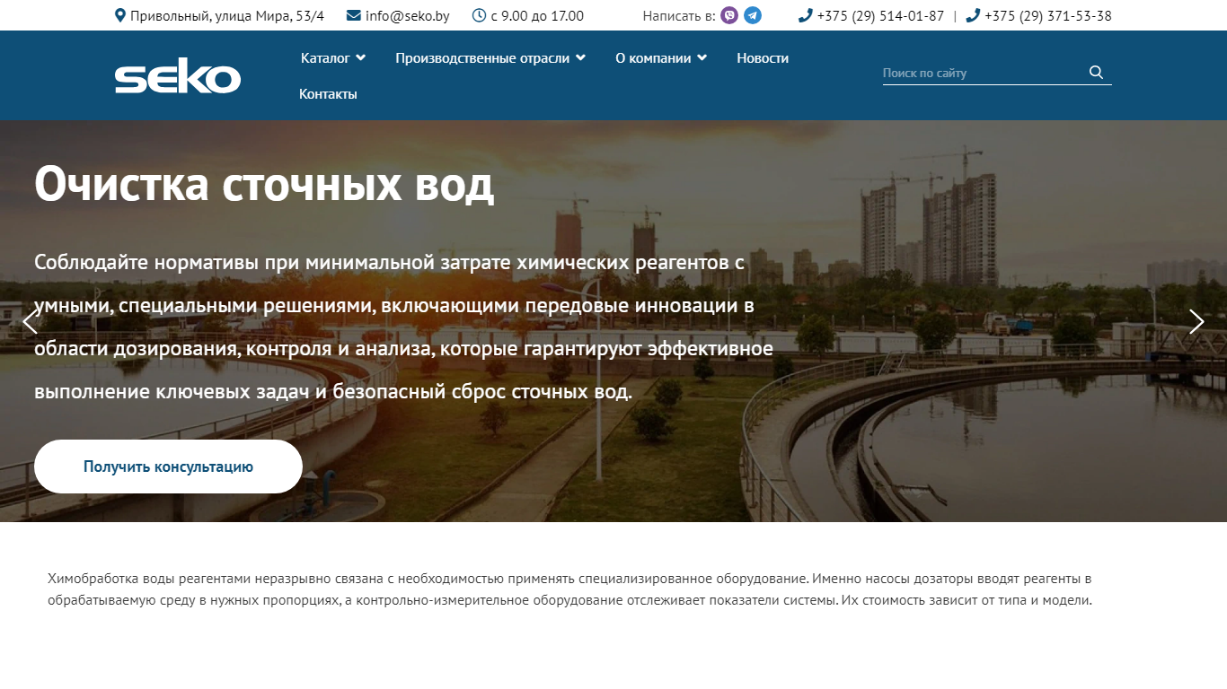Expand Производственные отрасли dropdown chevron
The width and height of the screenshot is (1227, 689).
click(581, 57)
